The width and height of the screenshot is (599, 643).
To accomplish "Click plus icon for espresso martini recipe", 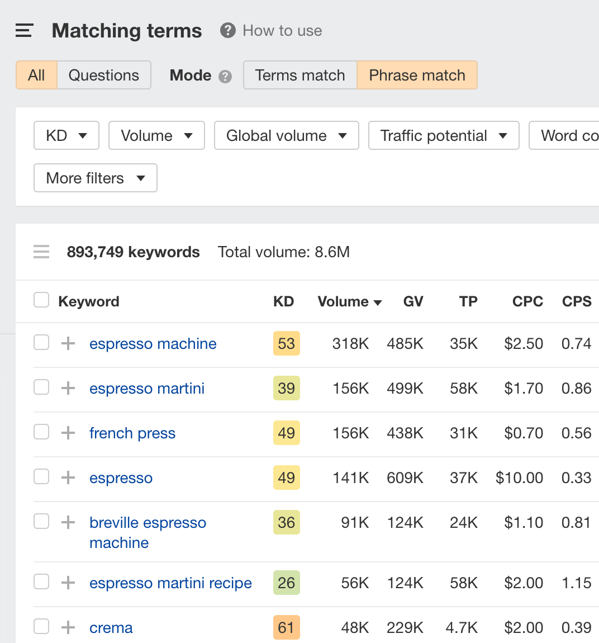I will coord(68,583).
